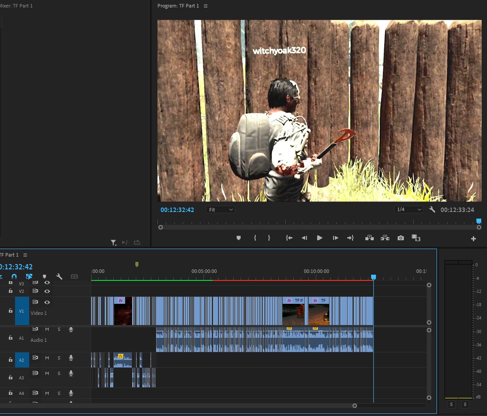Screen dimensions: 487x416
Task: Click the Program monitor timecode 00:12:32:42
Action: pyautogui.click(x=177, y=210)
